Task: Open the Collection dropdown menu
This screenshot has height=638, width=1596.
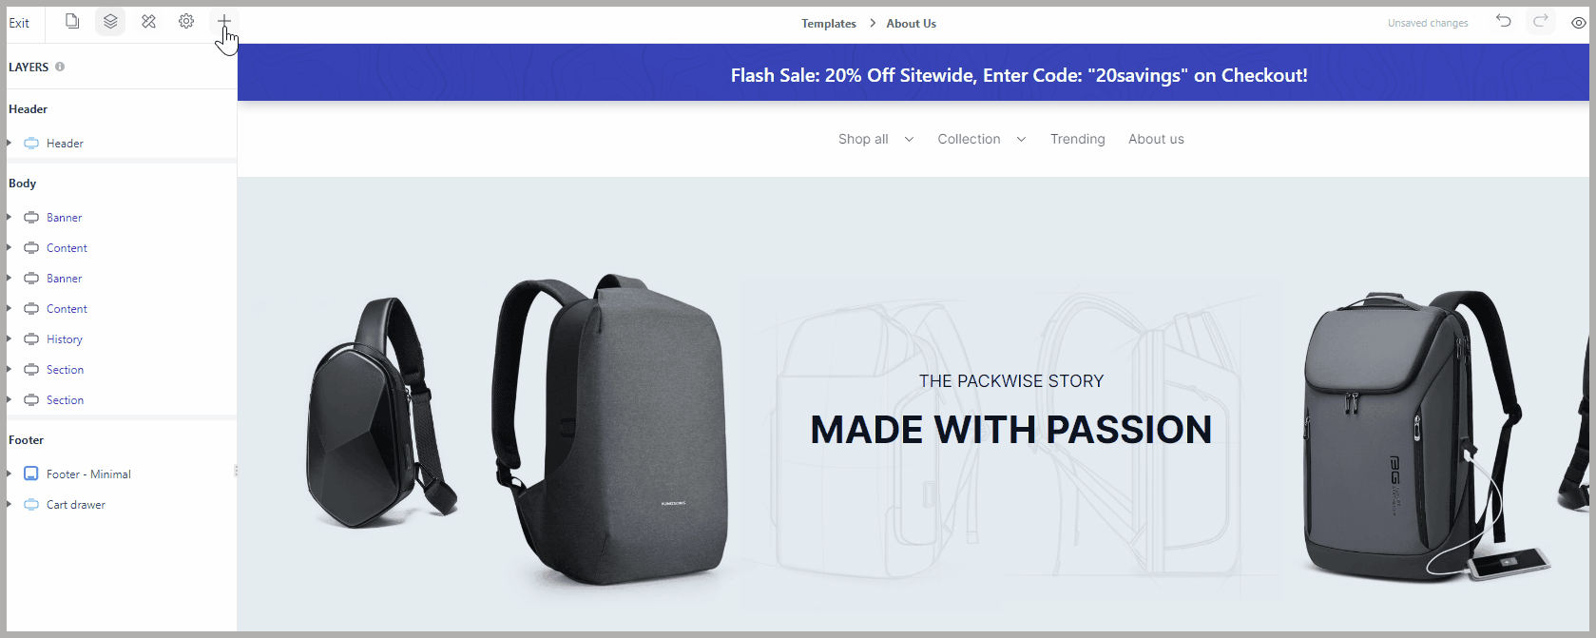Action: pos(982,139)
